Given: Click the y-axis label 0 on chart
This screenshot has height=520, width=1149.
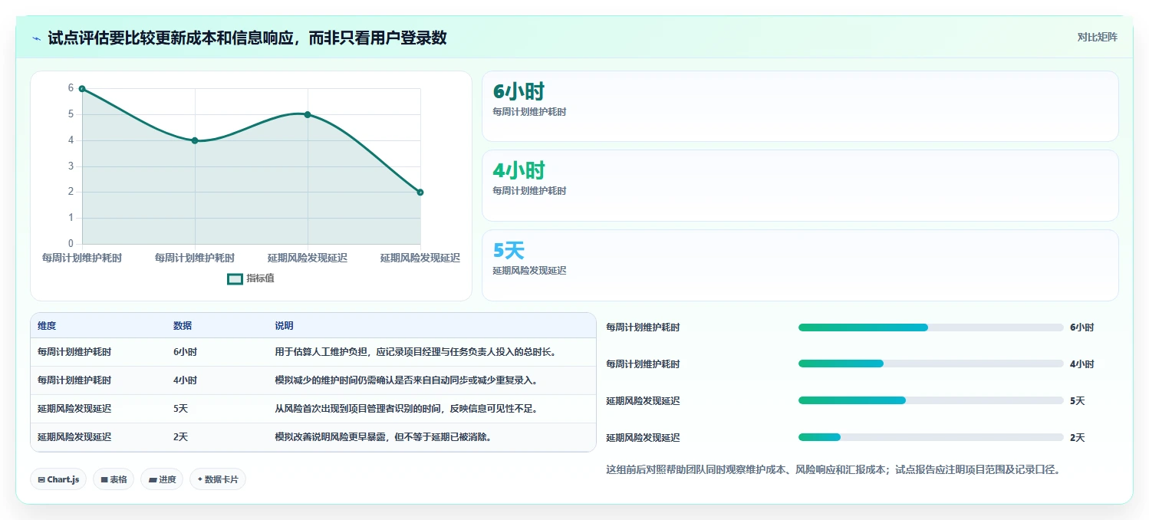Looking at the screenshot, I should 71,244.
